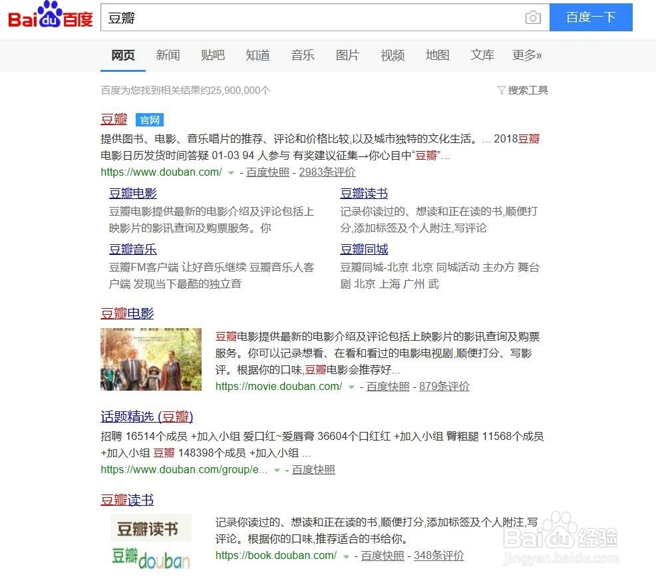Open camera image search icon

(x=532, y=17)
